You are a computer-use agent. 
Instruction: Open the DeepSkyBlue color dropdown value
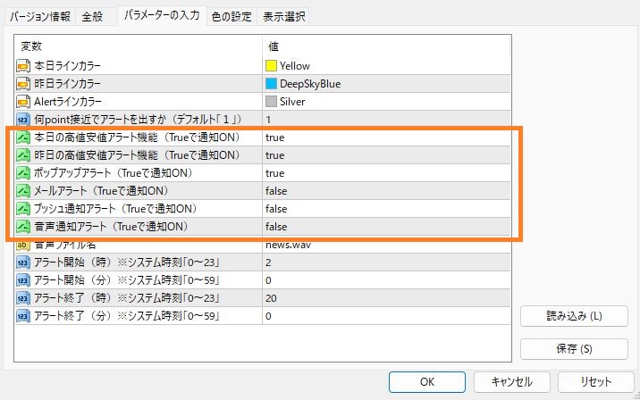[309, 84]
